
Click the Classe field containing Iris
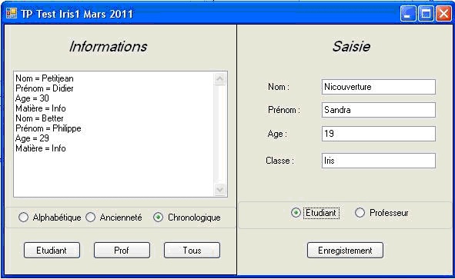pyautogui.click(x=378, y=161)
